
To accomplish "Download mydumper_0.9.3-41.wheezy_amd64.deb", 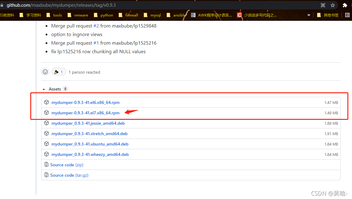I will 90,154.
